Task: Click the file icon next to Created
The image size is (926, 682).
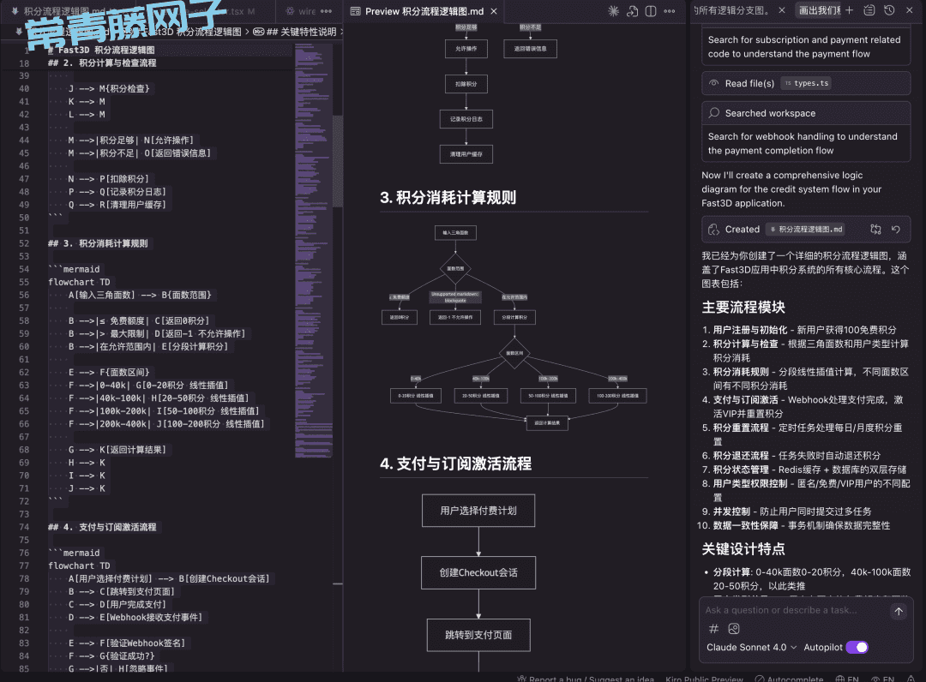Action: point(714,229)
